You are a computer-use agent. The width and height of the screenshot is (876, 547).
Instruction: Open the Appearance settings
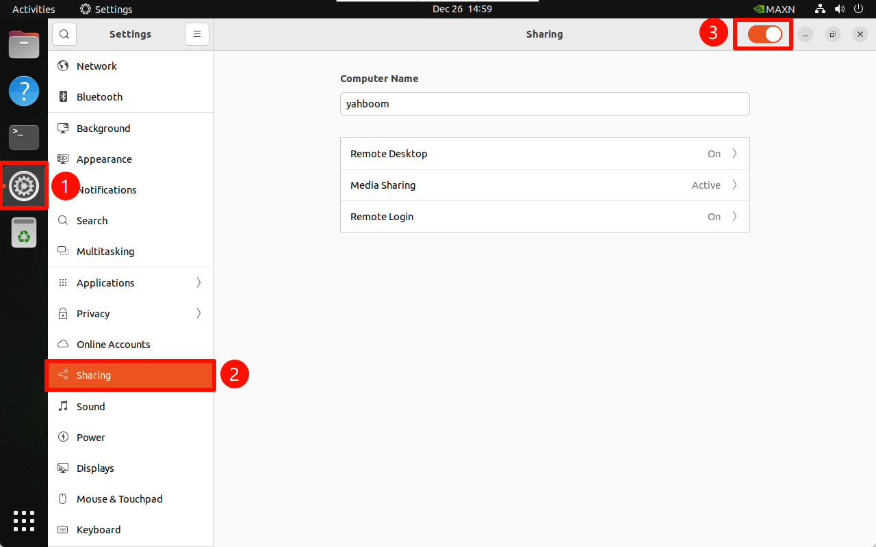tap(104, 159)
